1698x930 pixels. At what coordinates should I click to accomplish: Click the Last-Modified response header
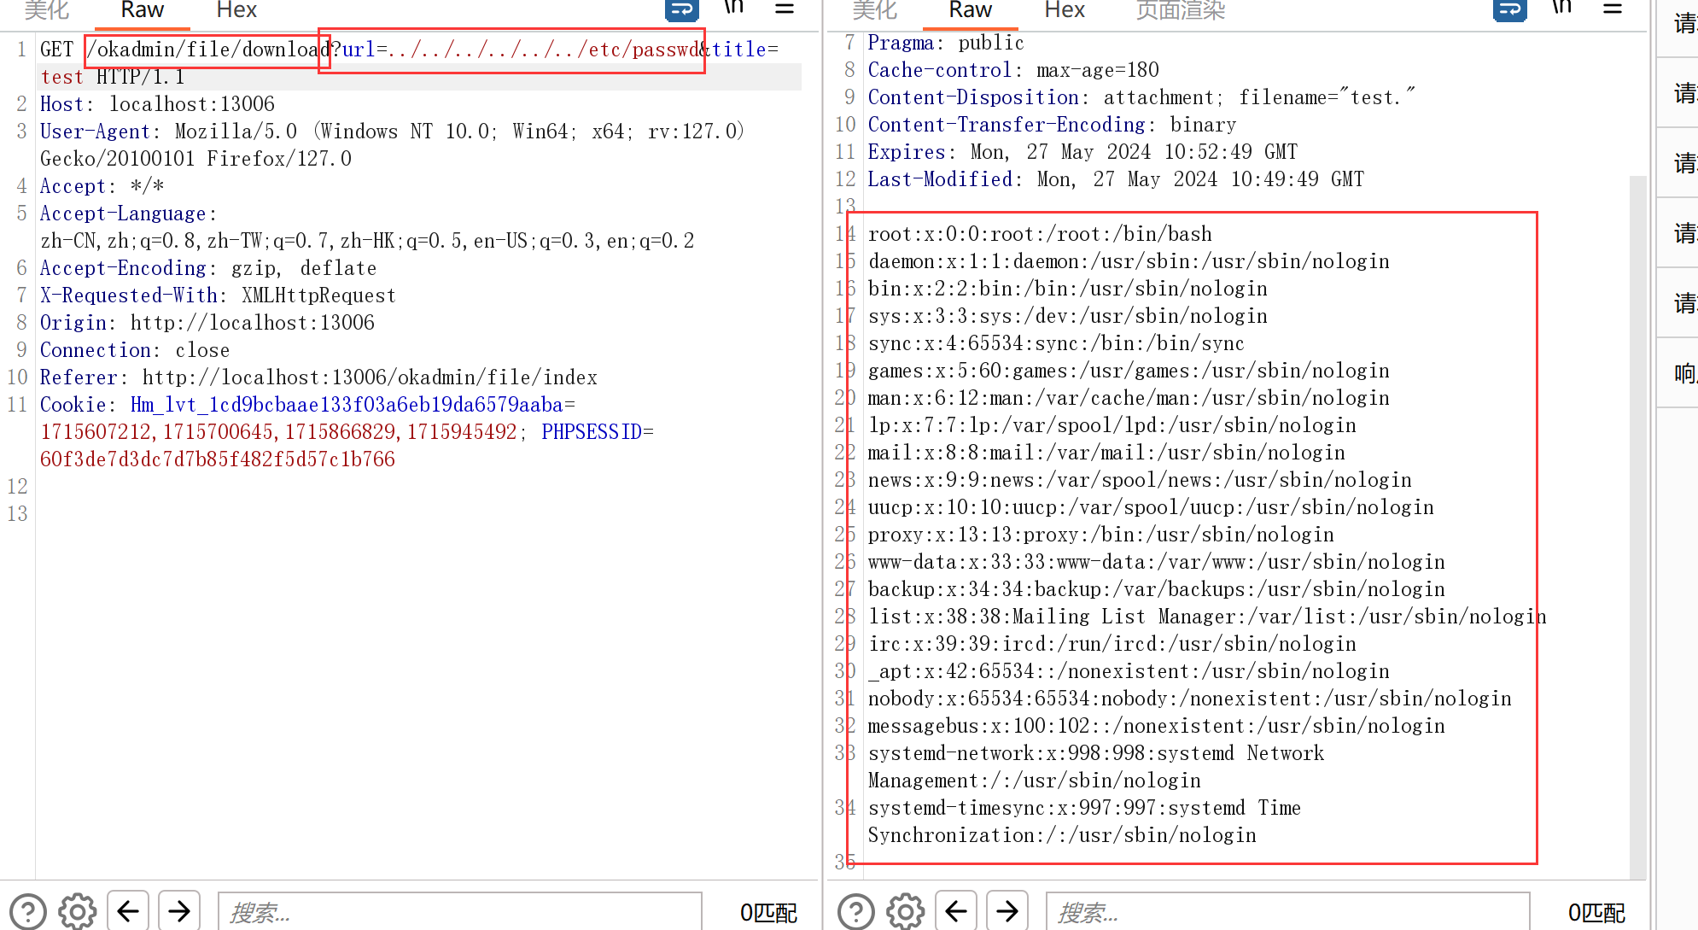coord(1116,179)
